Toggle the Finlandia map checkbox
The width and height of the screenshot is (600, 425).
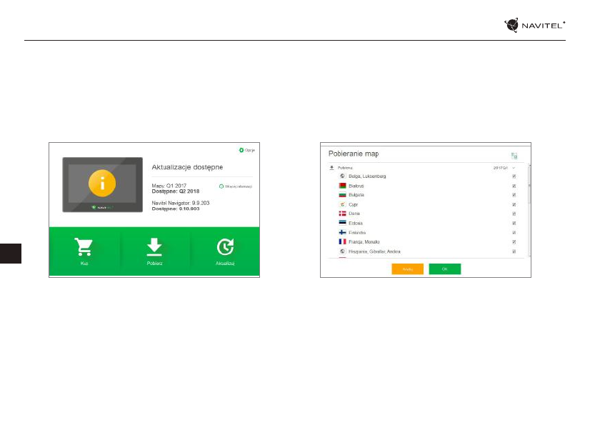pyautogui.click(x=514, y=233)
